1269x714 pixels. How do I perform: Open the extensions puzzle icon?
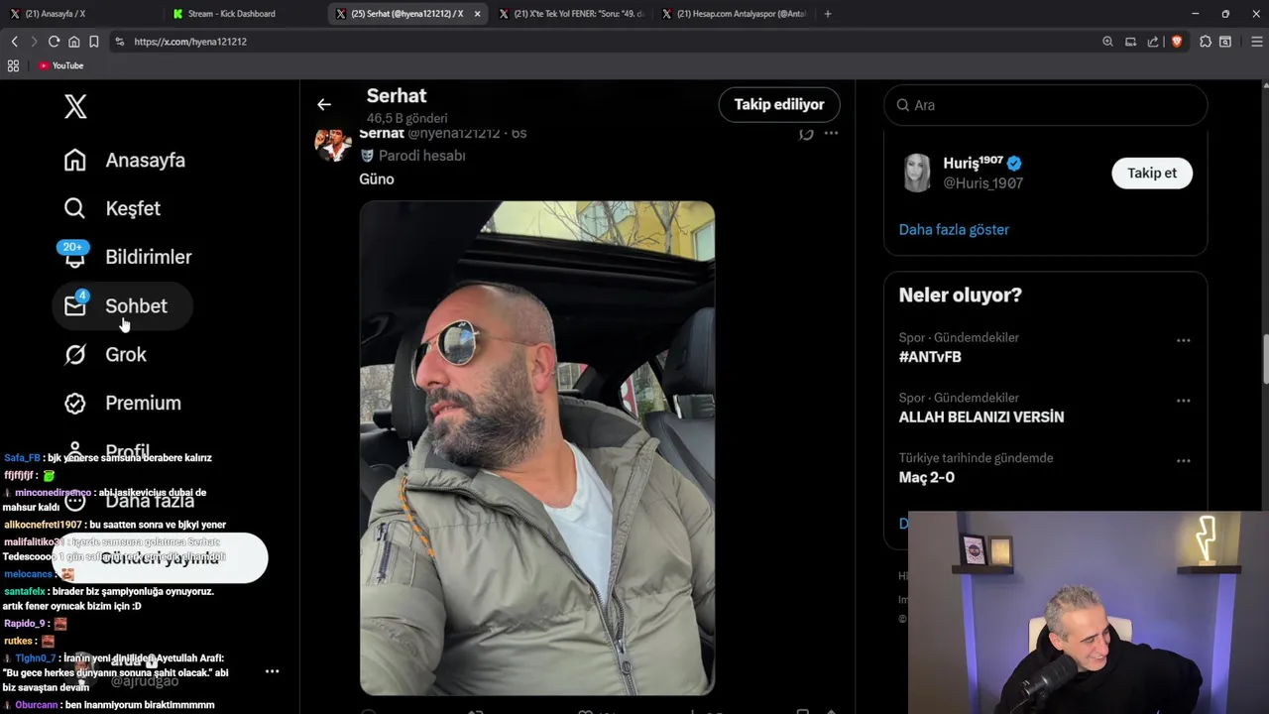click(1206, 42)
